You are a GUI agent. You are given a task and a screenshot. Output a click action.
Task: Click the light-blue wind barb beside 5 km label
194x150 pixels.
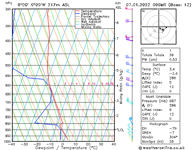tap(130, 72)
